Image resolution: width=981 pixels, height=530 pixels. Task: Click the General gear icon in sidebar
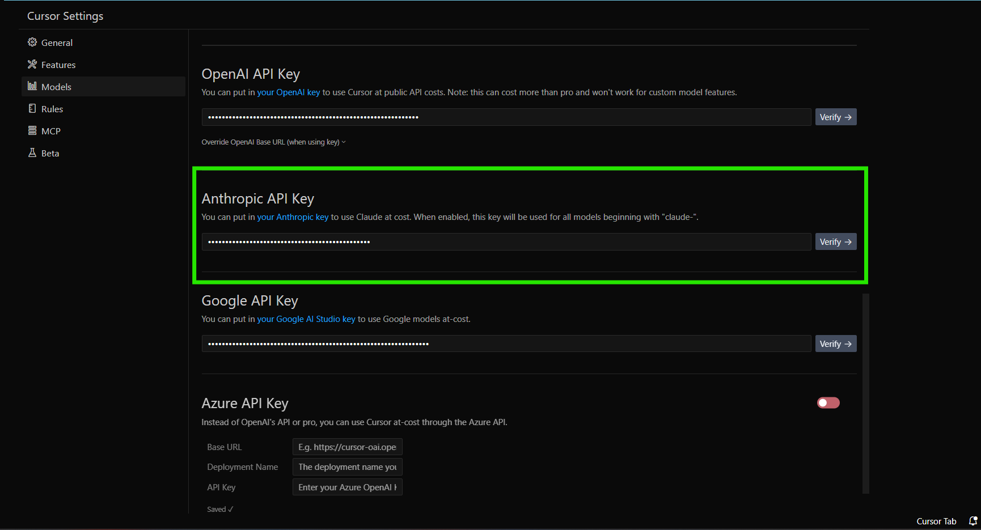(x=32, y=43)
